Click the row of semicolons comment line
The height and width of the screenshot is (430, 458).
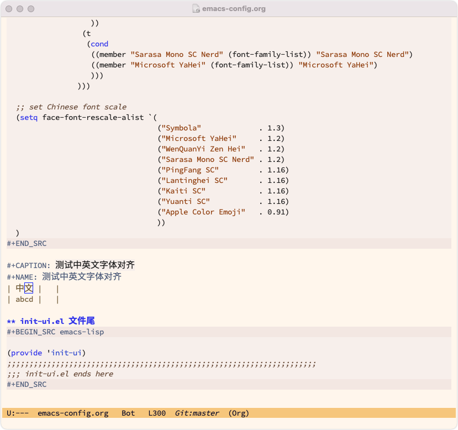click(161, 364)
